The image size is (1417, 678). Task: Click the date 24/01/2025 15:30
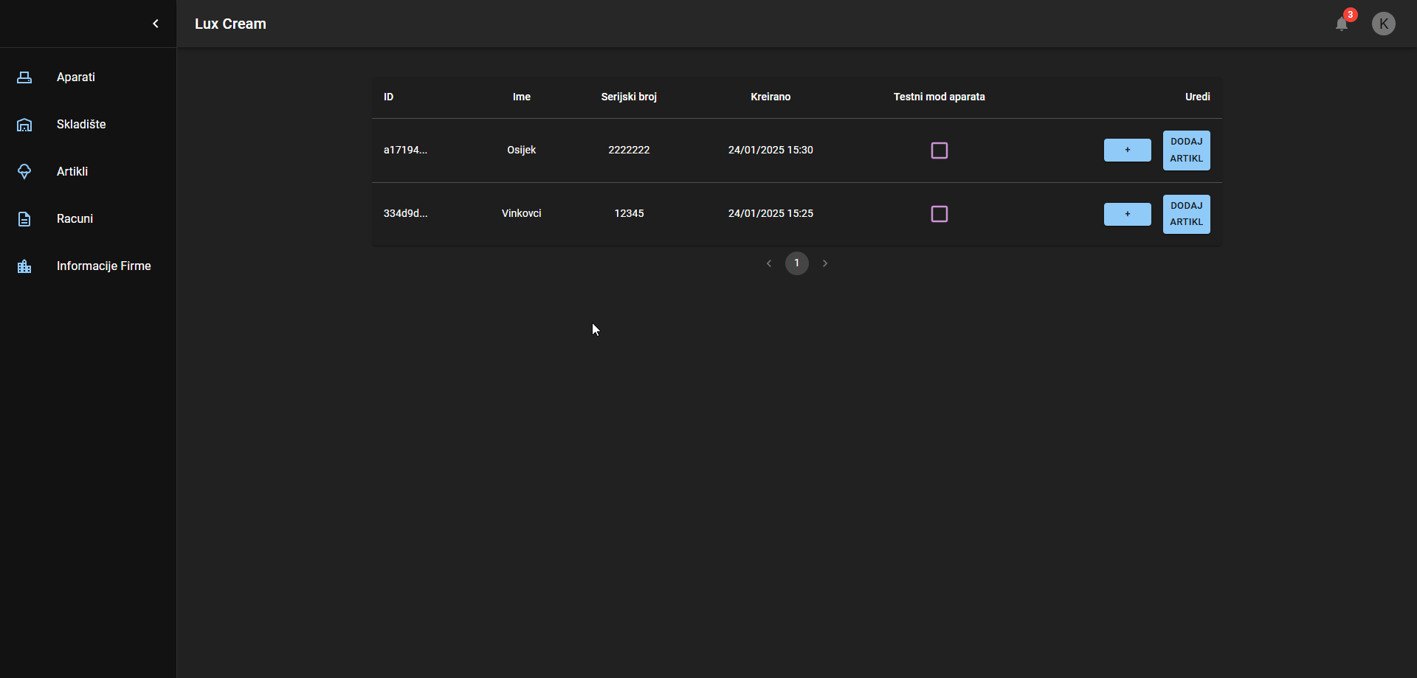770,150
